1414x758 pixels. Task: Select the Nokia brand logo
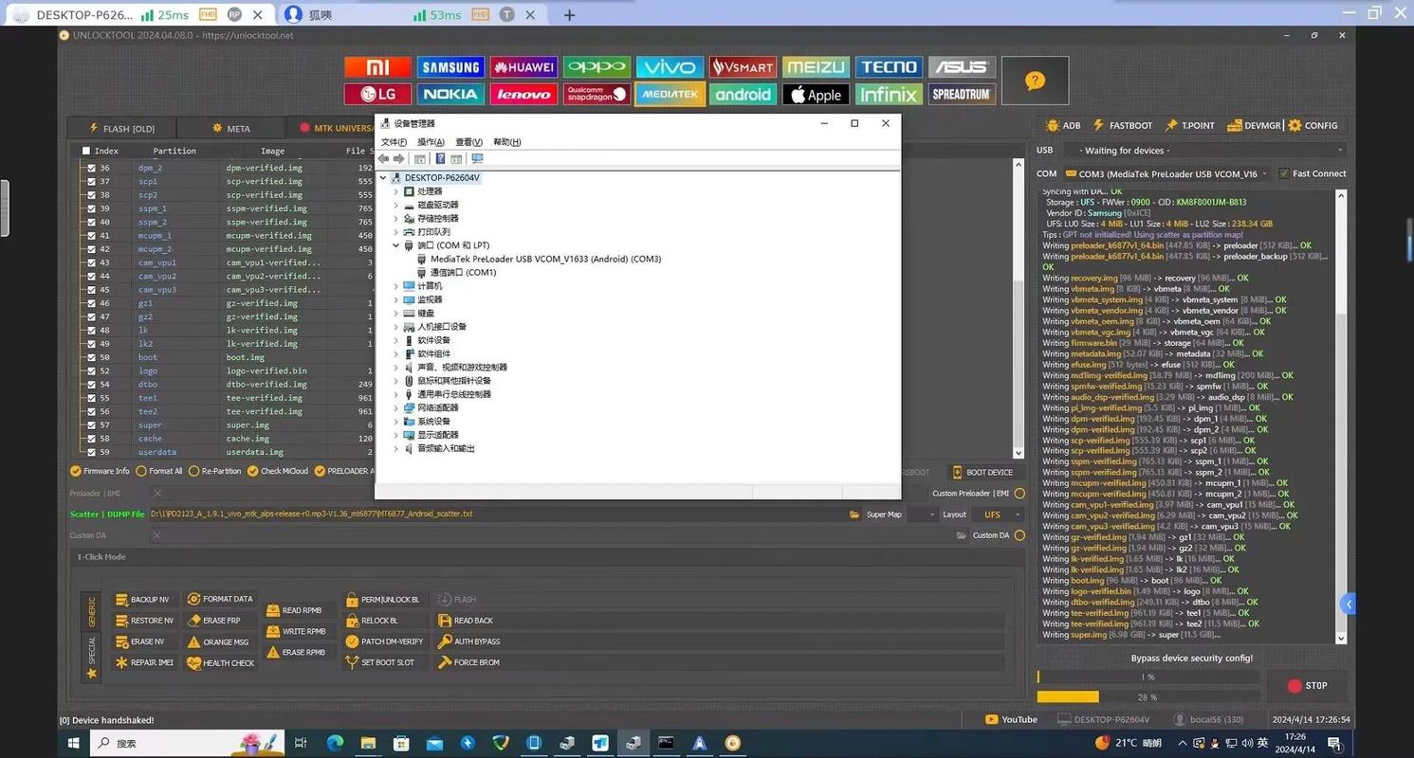coord(450,95)
